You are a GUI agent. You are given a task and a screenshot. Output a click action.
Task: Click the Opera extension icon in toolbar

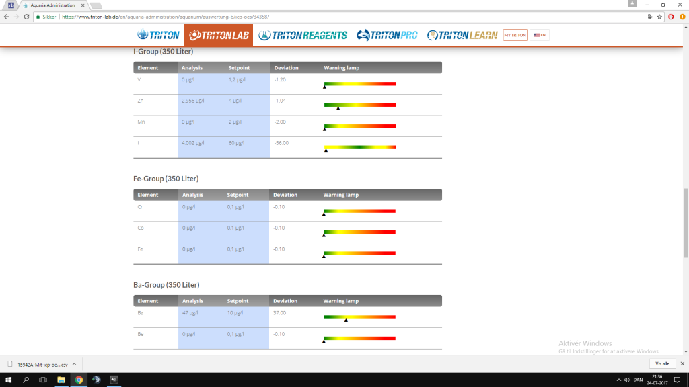tap(671, 17)
